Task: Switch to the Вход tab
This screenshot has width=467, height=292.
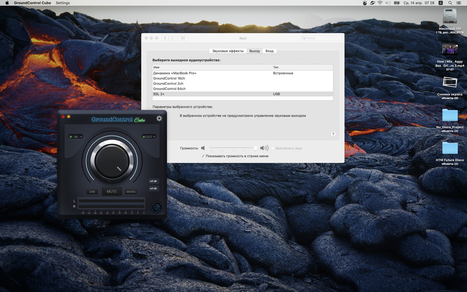Action: (269, 51)
